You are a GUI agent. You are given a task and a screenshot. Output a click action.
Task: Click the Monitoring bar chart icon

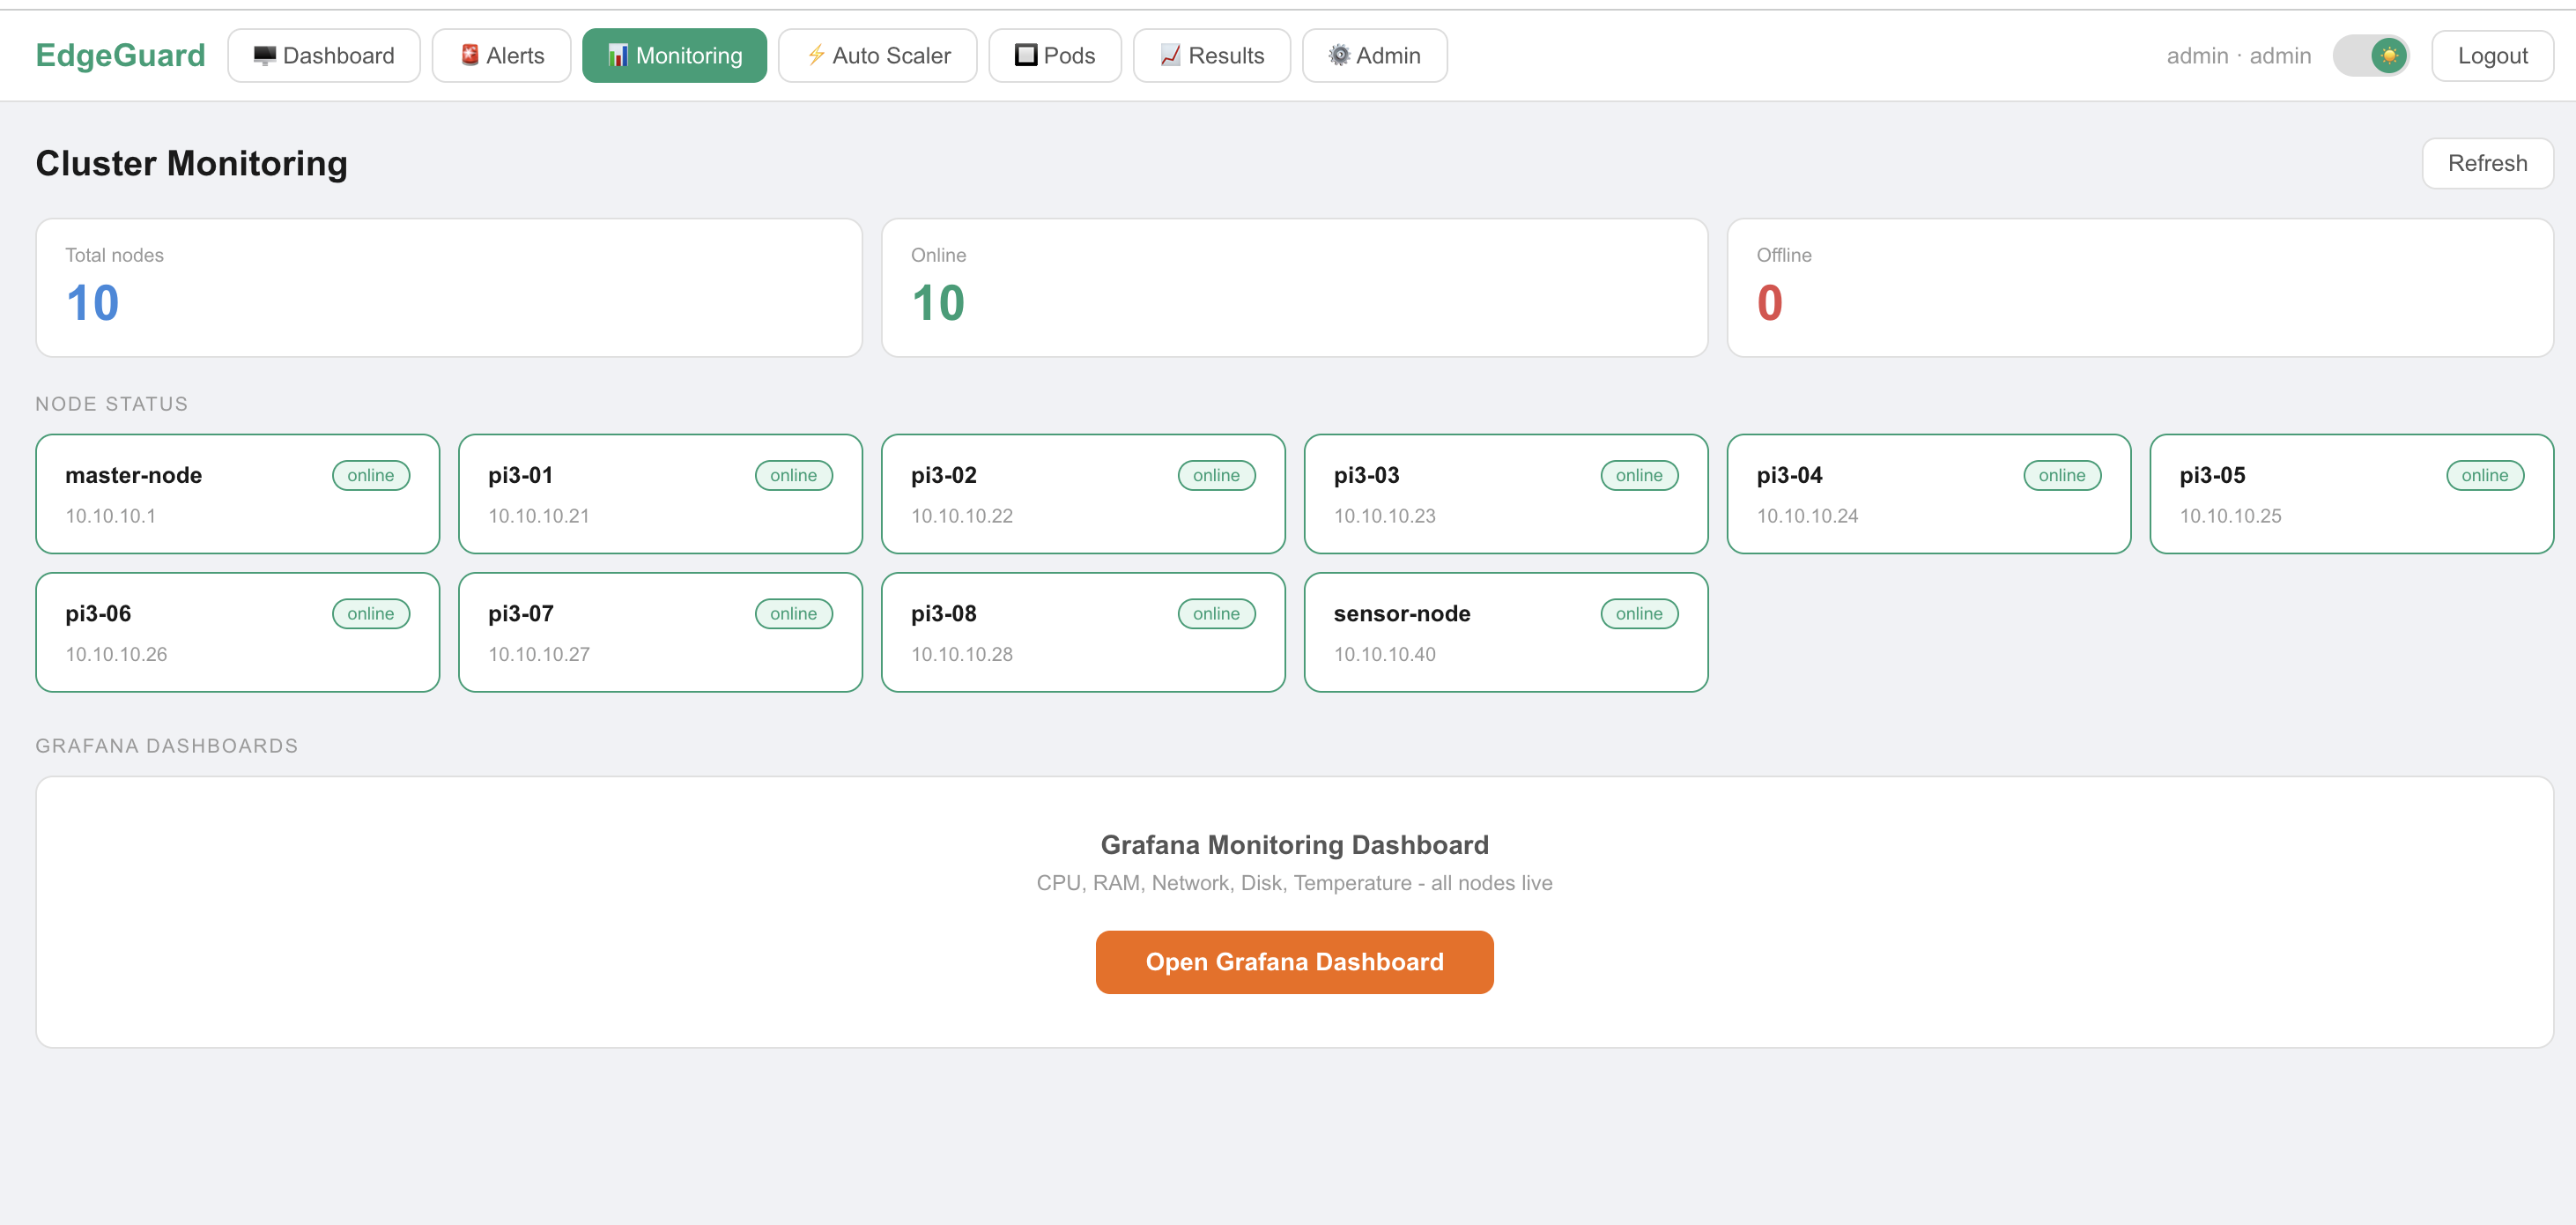click(x=618, y=56)
